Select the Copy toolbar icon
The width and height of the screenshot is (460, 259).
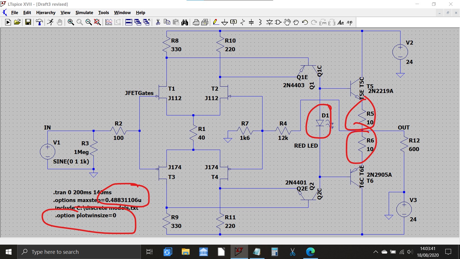coord(167,22)
